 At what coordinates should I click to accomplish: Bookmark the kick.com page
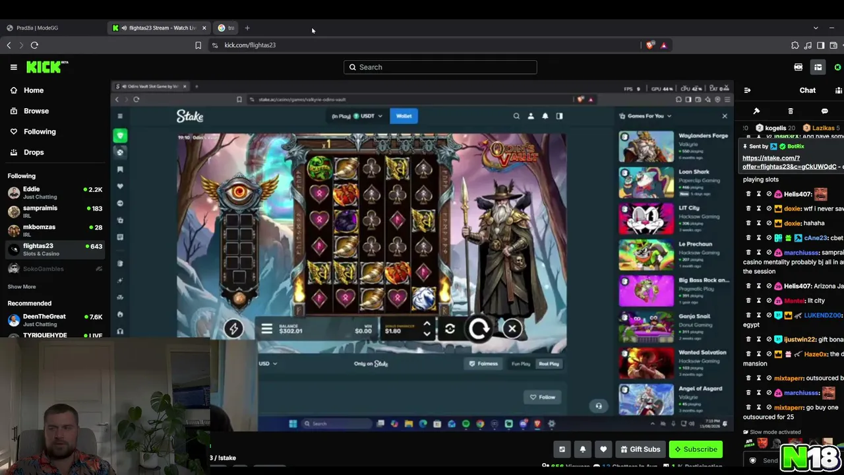198,45
